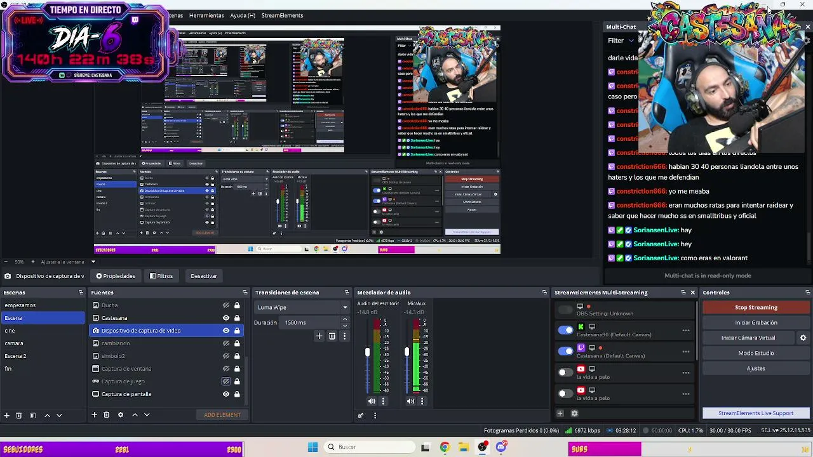
Task: Add a new source with the plus icon
Action: point(94,415)
